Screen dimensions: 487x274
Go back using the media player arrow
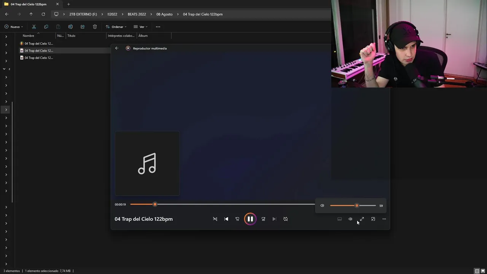117,48
